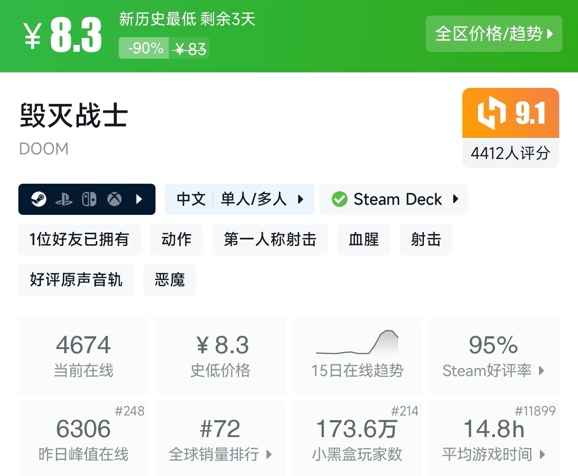
Task: Expand the platforms list arrow
Action: pos(139,199)
